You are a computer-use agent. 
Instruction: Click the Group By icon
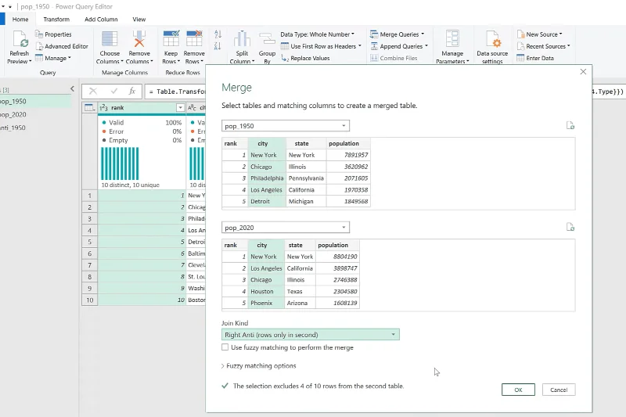[267, 39]
